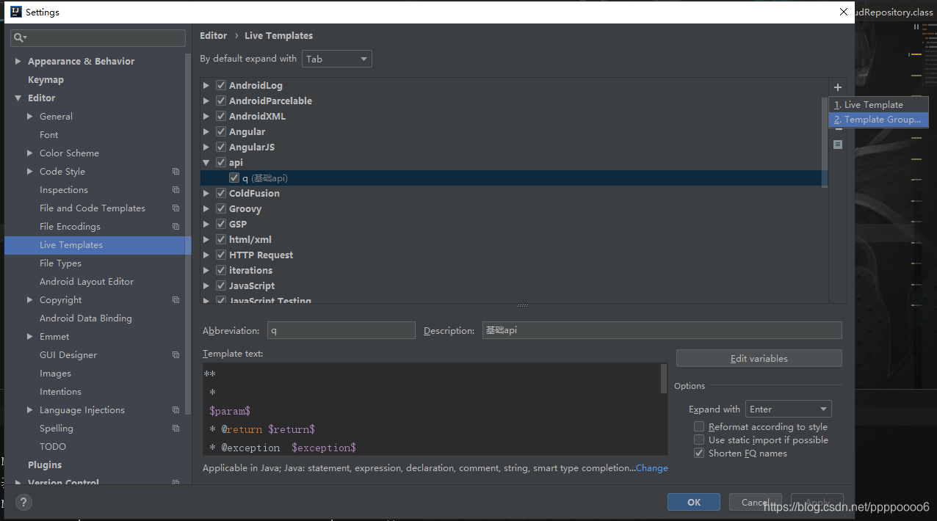
Task: Select Live Templates in settings tree
Action: (98, 245)
